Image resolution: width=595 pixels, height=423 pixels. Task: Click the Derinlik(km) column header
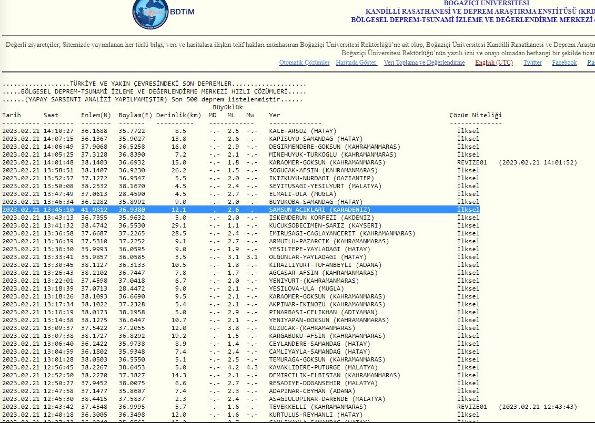[179, 115]
